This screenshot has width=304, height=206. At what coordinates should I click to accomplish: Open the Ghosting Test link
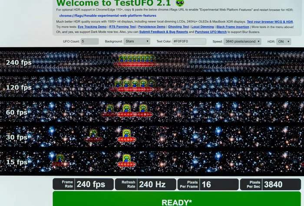click(178, 27)
